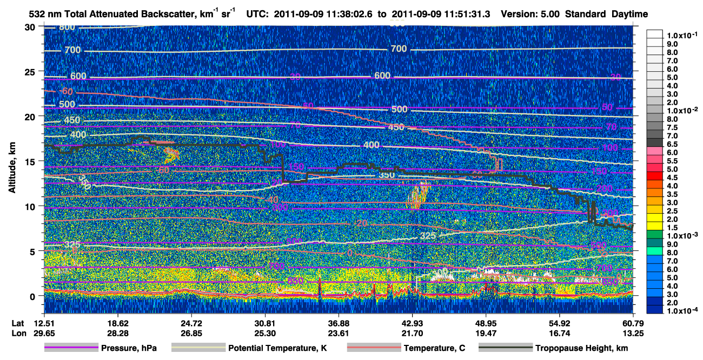The image size is (703, 360).
Task: Click the 'Standard' word in the title
Action: pos(586,15)
